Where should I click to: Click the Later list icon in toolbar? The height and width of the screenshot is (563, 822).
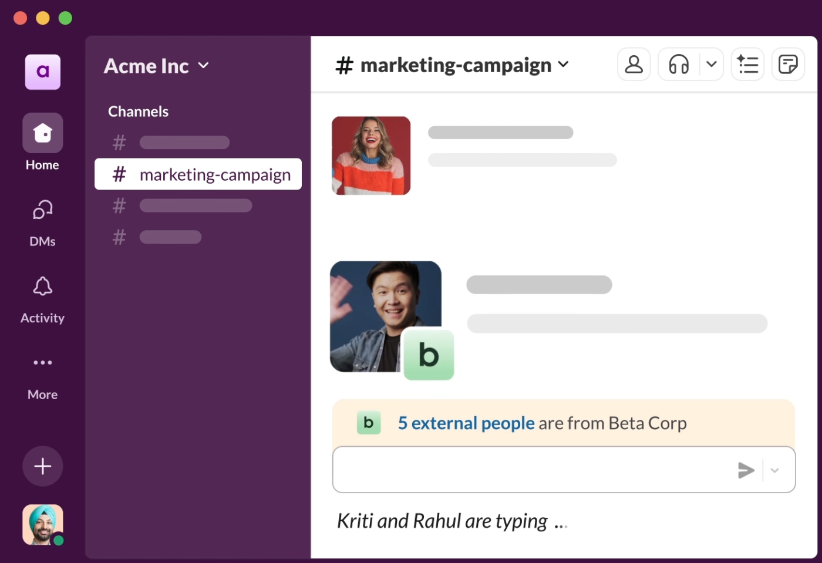coord(747,64)
